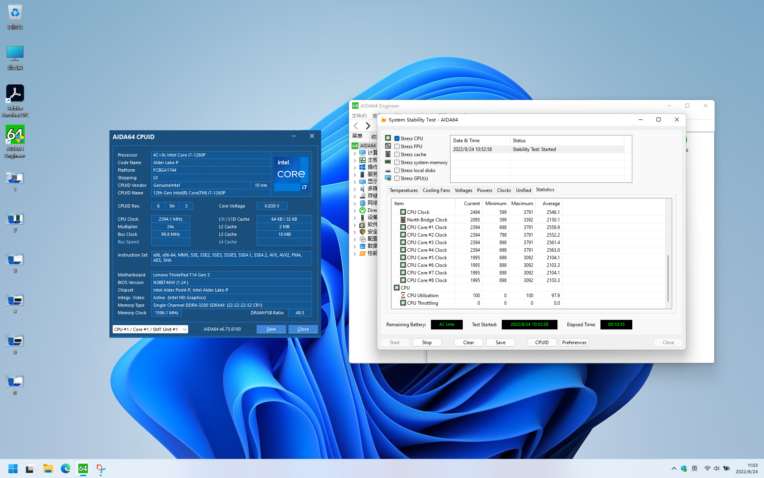Switch to the Powers tab

485,190
